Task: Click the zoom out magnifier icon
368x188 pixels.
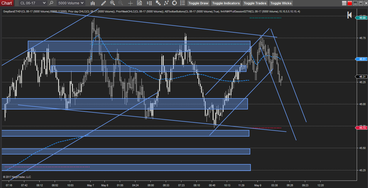Action: point(121,3)
